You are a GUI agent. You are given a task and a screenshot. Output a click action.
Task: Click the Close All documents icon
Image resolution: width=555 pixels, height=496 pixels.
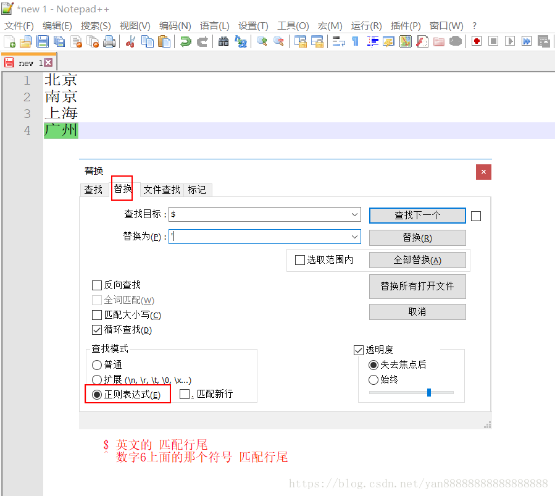93,42
